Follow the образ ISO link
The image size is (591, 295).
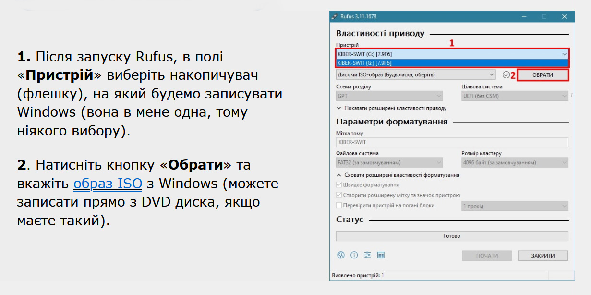108,184
